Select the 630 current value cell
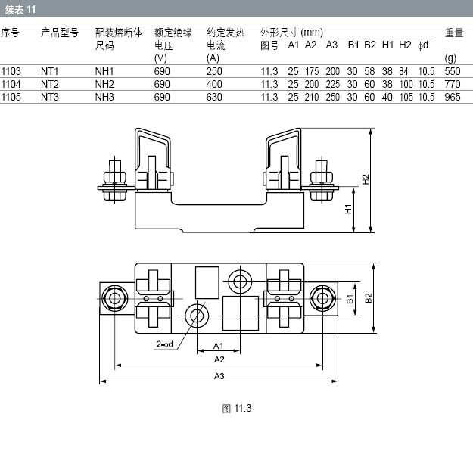 tap(214, 97)
